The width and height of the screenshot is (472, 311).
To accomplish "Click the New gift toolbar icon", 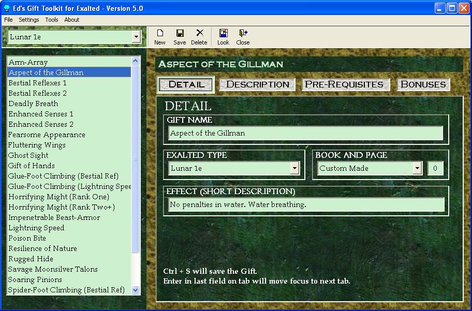I will click(159, 34).
